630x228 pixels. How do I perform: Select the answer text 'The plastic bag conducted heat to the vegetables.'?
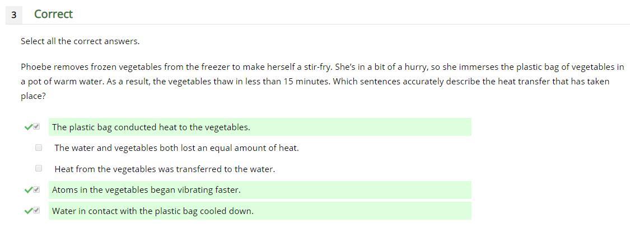(x=151, y=127)
